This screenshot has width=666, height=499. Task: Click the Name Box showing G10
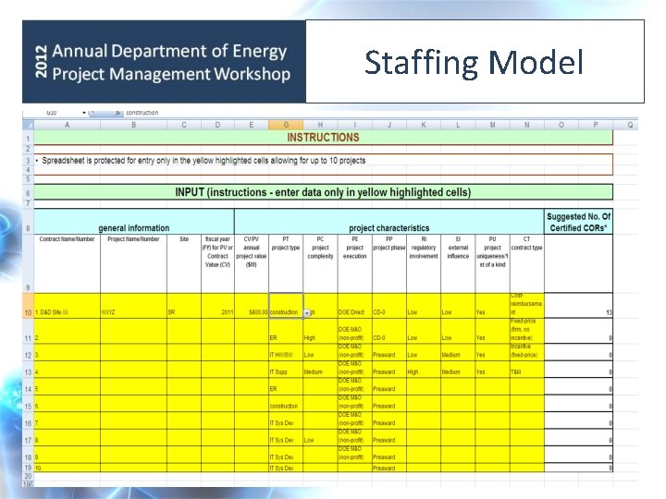point(52,113)
